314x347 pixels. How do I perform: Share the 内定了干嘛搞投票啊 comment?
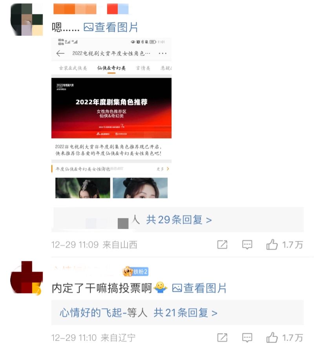222,338
